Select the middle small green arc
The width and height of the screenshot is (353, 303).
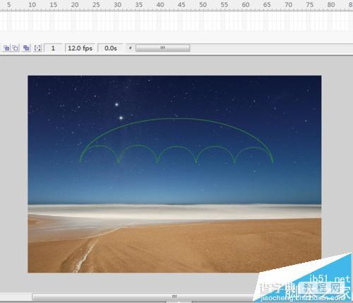[x=176, y=147]
